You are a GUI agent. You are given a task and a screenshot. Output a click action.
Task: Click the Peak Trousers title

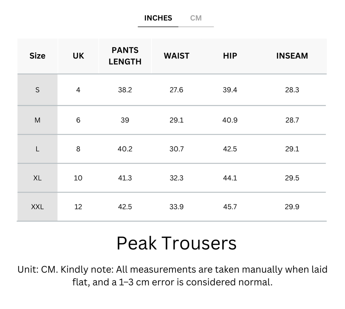176,243
